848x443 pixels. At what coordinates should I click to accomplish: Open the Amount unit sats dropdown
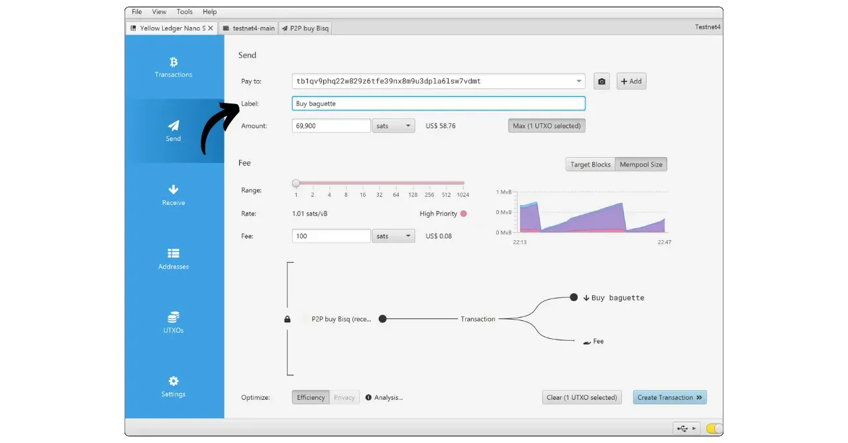[394, 125]
